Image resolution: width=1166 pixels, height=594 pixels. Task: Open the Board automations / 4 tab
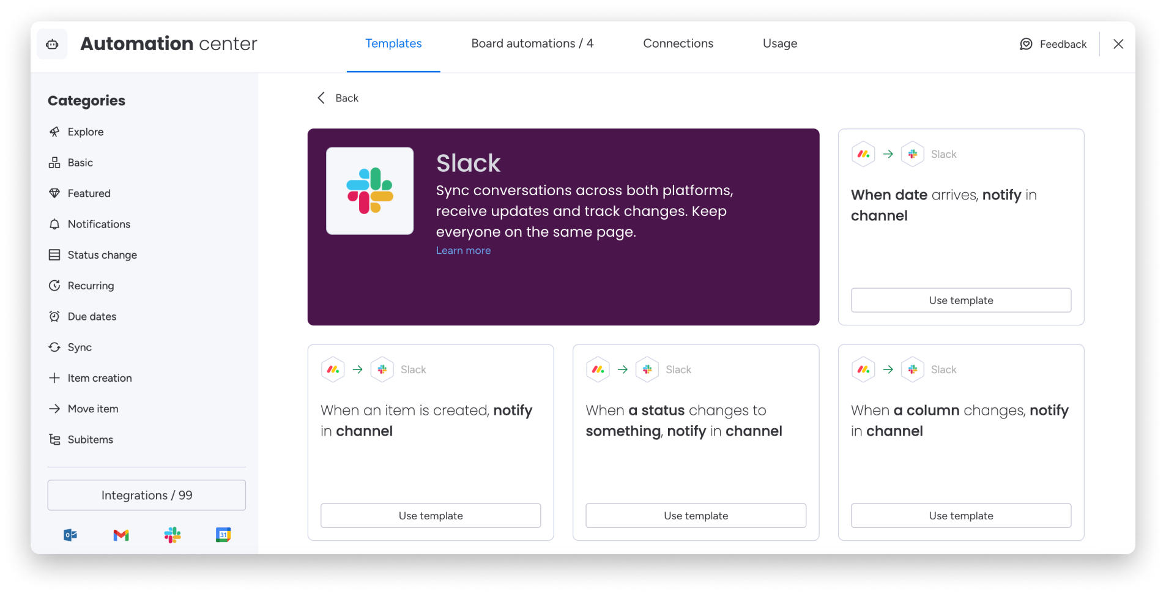point(532,43)
